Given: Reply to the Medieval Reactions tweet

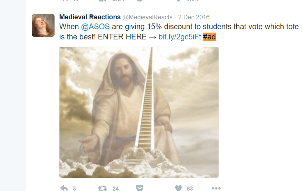Looking at the screenshot, I should [64, 188].
